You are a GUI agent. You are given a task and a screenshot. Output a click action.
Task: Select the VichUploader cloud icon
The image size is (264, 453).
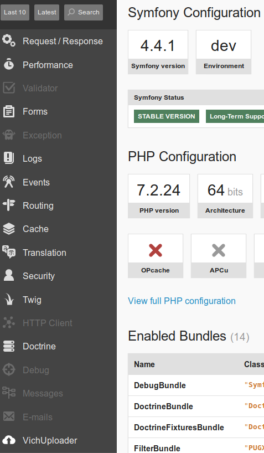click(x=9, y=440)
